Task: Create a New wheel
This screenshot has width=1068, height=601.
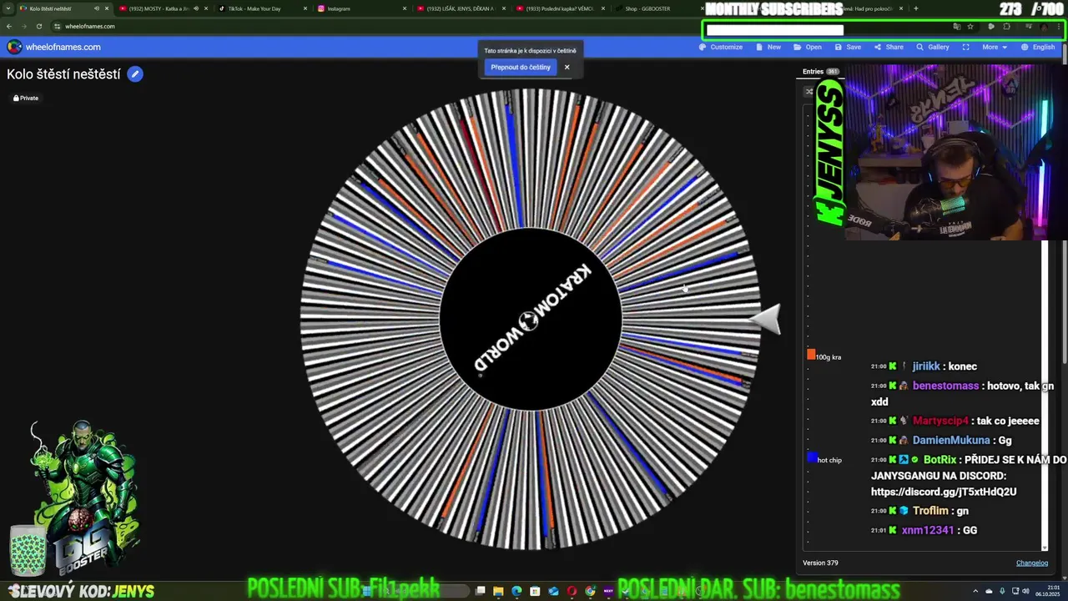Action: coord(768,47)
